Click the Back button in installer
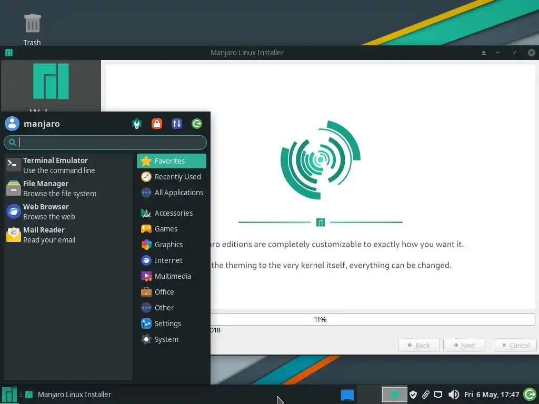The height and width of the screenshot is (404, 539). 418,345
